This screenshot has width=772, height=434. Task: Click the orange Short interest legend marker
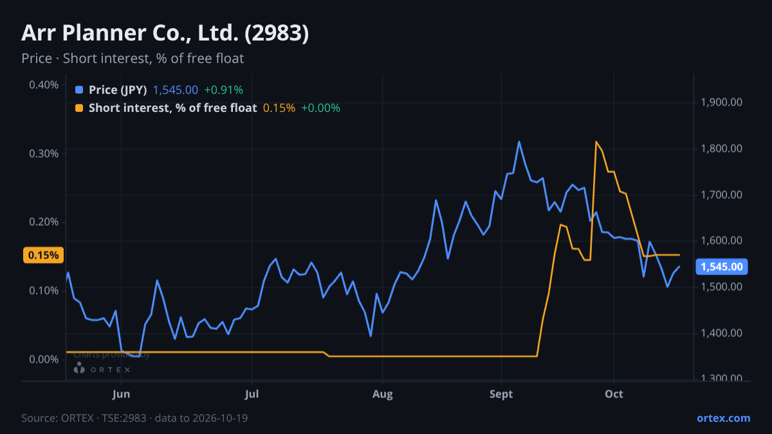[x=79, y=108]
